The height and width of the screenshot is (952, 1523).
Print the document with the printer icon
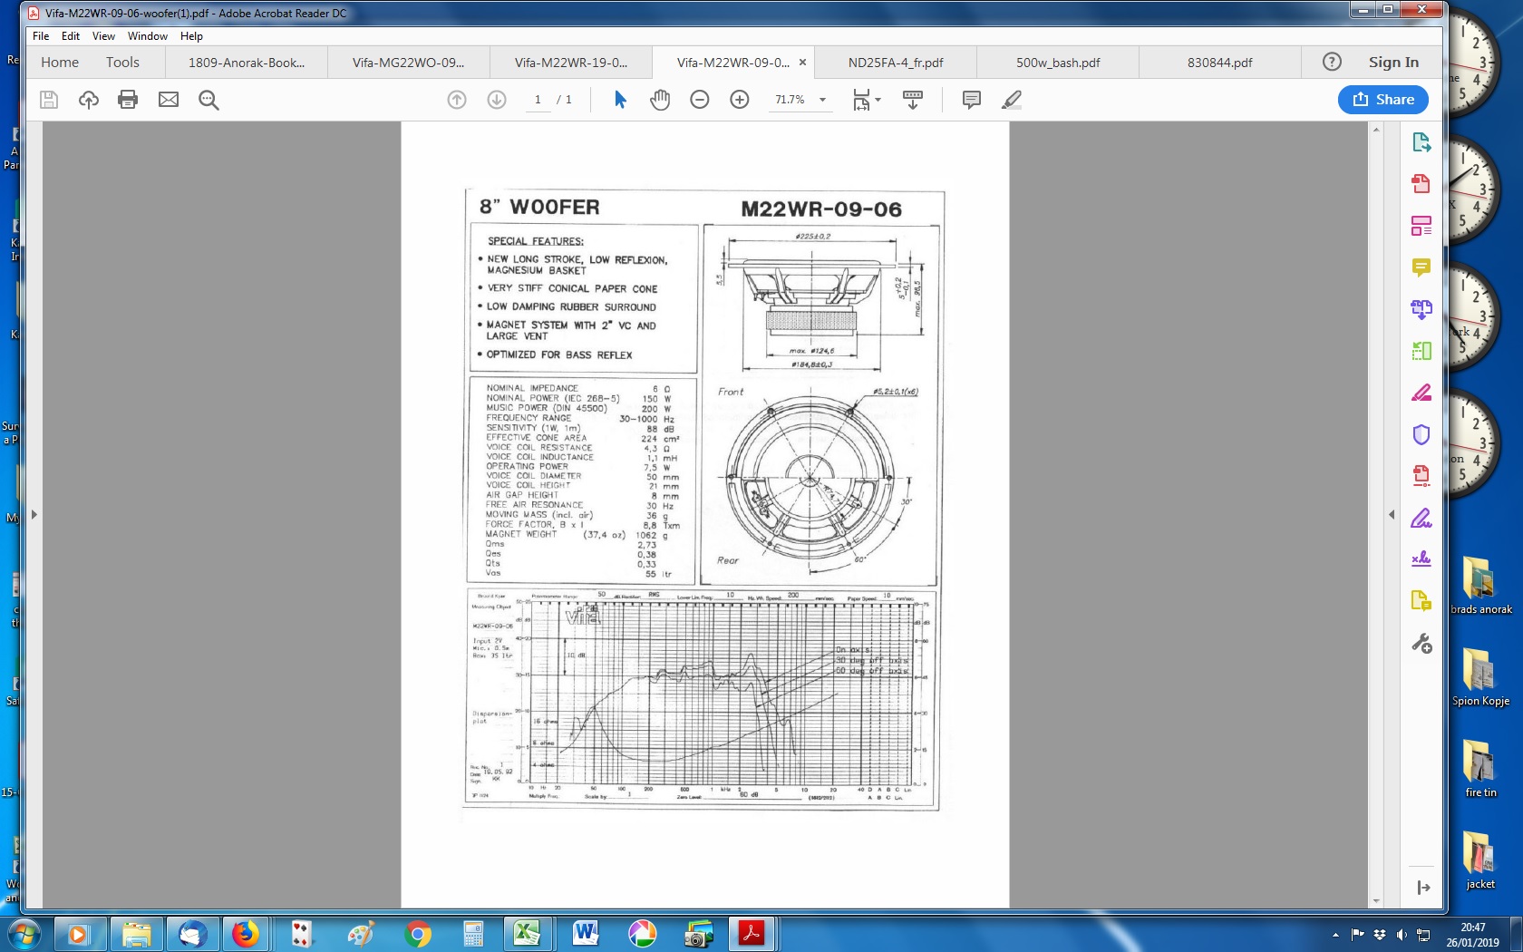coord(128,100)
